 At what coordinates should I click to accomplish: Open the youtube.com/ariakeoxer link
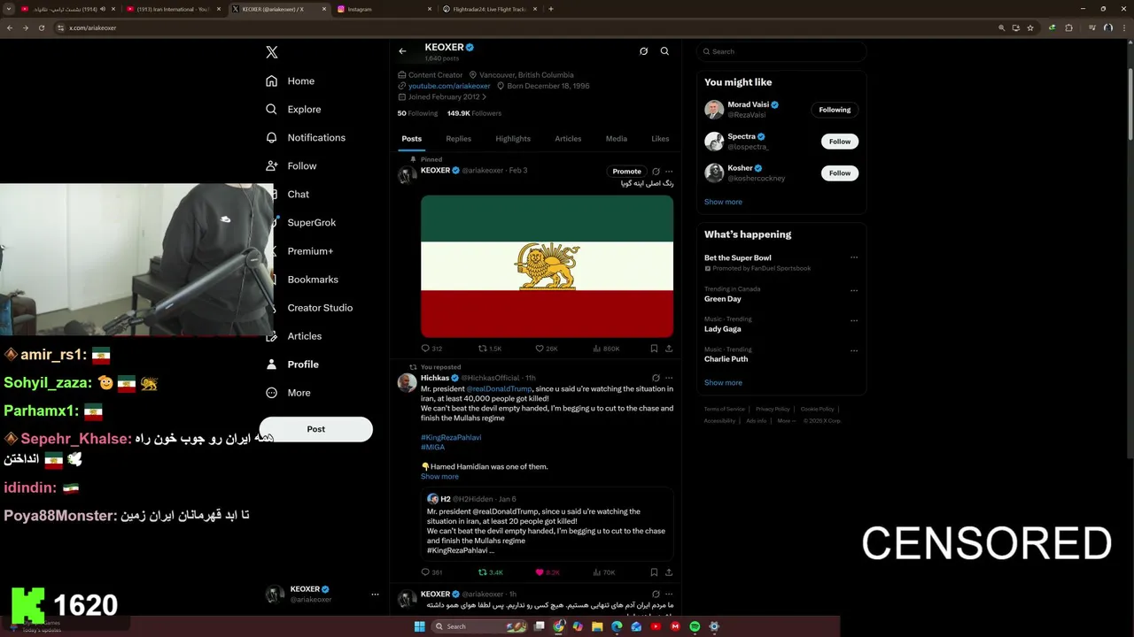pos(449,86)
